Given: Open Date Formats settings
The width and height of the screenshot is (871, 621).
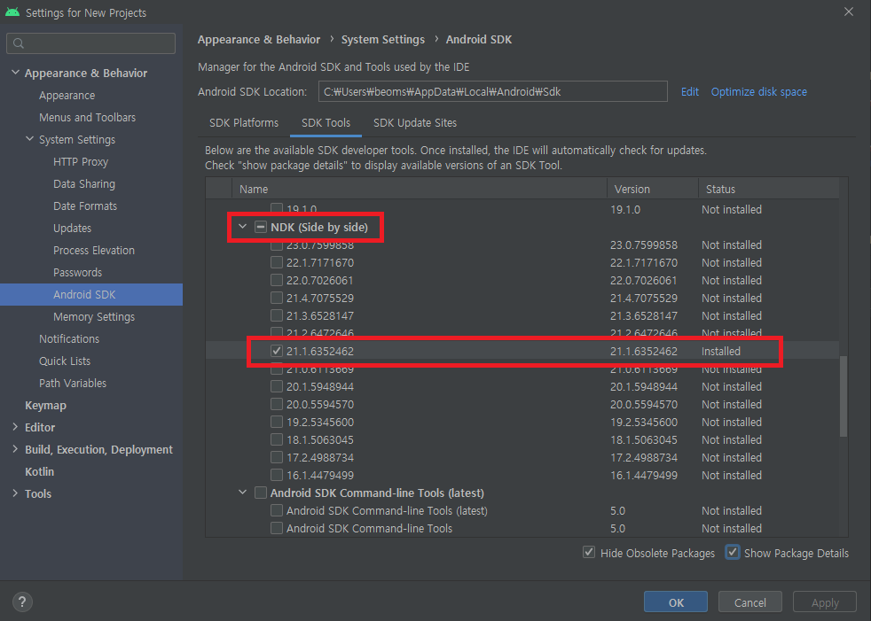Looking at the screenshot, I should click(x=85, y=206).
